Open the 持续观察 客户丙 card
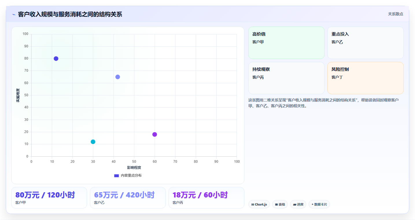Image resolution: width=415 pixels, height=220 pixels. 286,78
